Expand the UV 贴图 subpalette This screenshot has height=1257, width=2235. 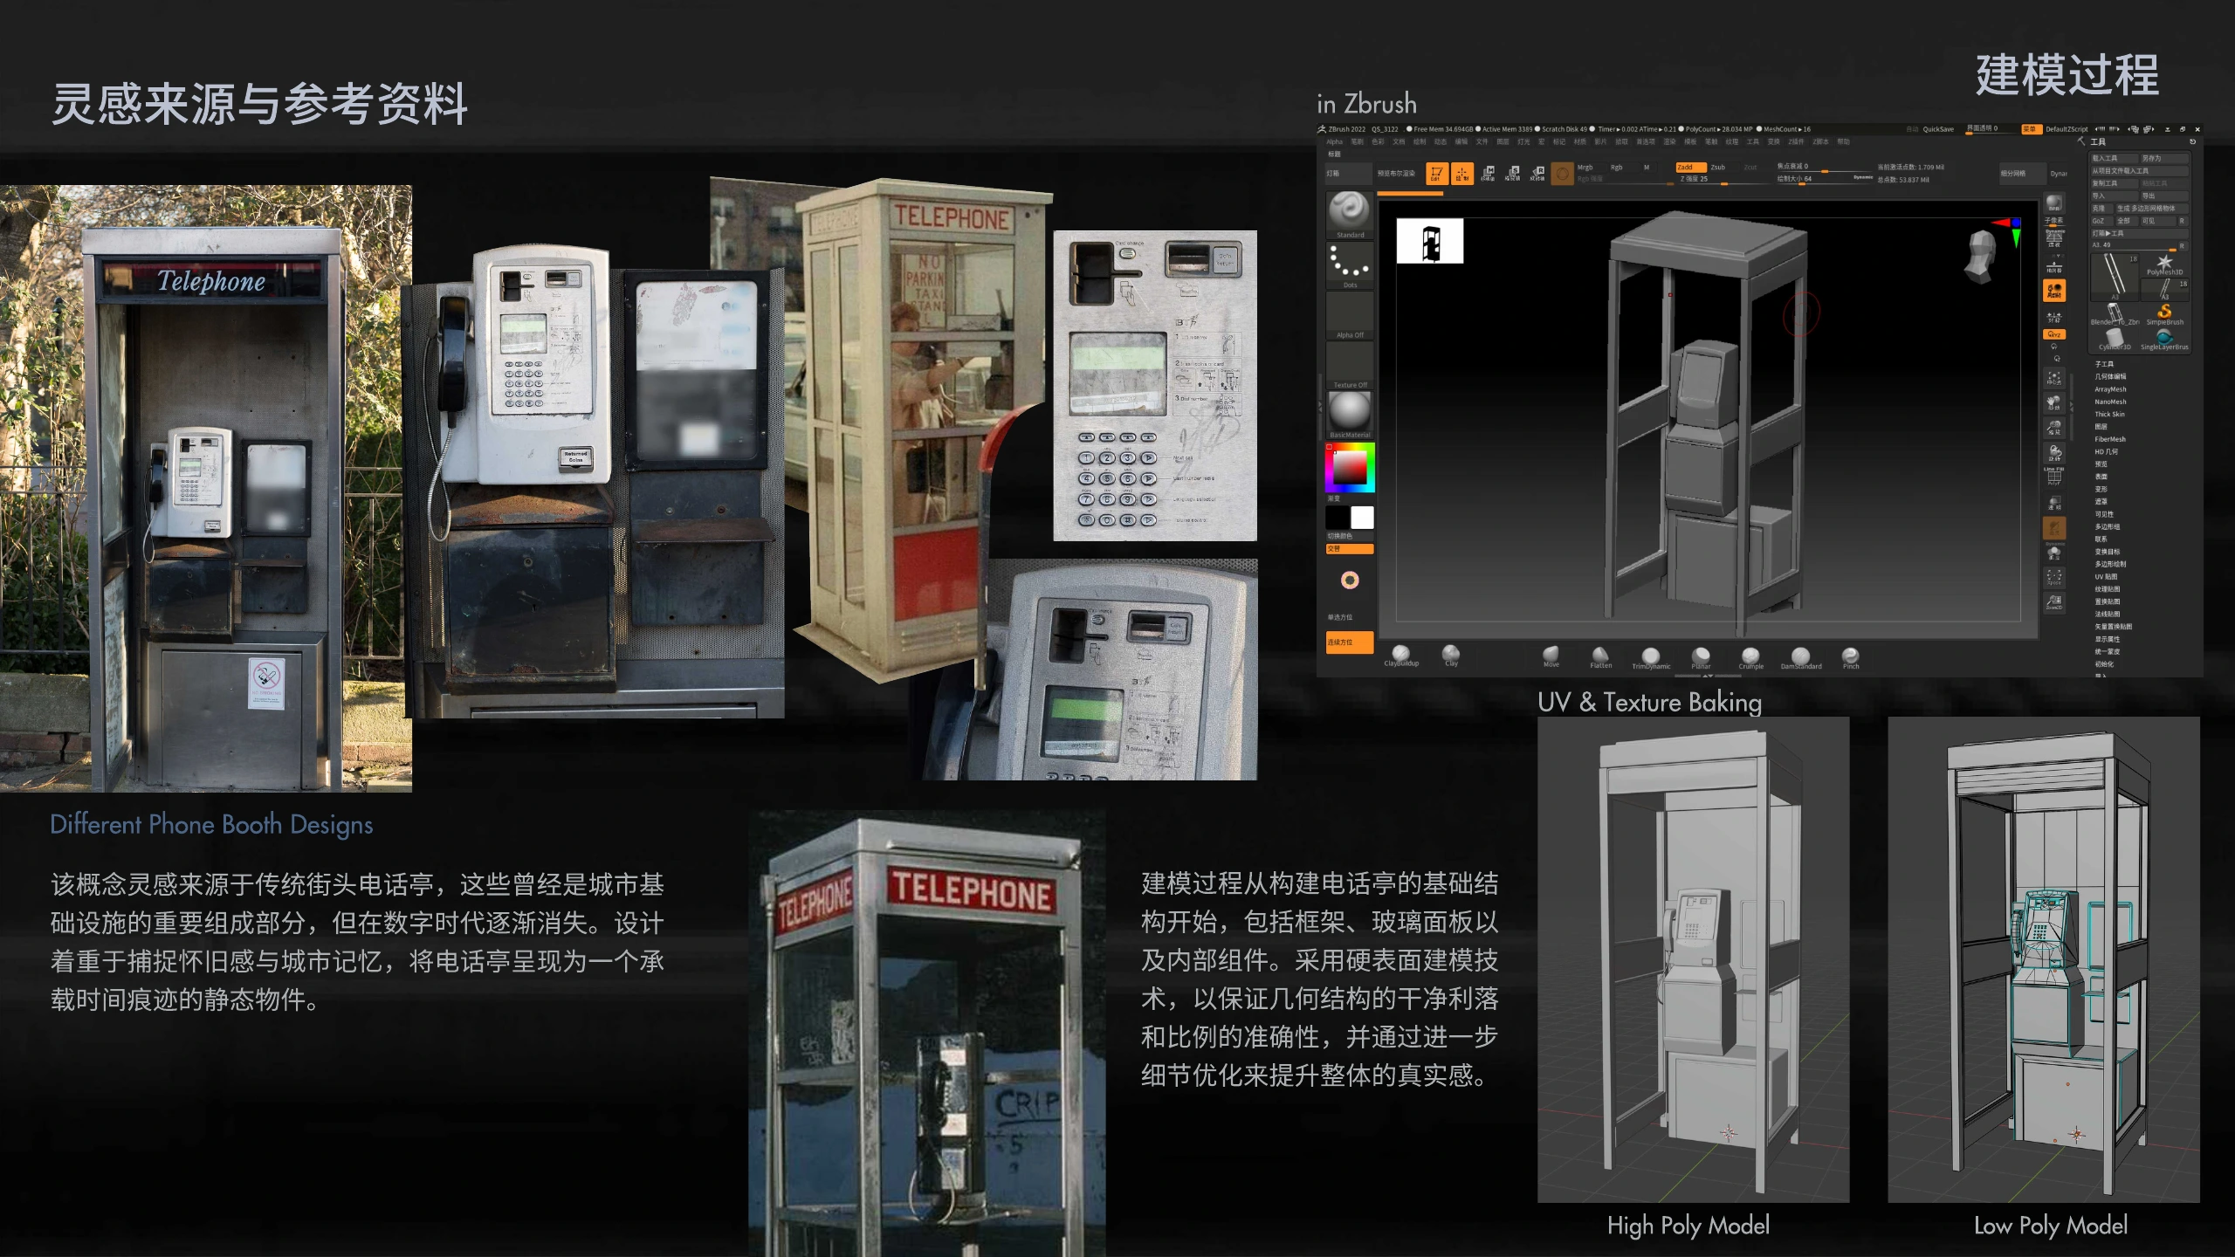[x=2106, y=577]
